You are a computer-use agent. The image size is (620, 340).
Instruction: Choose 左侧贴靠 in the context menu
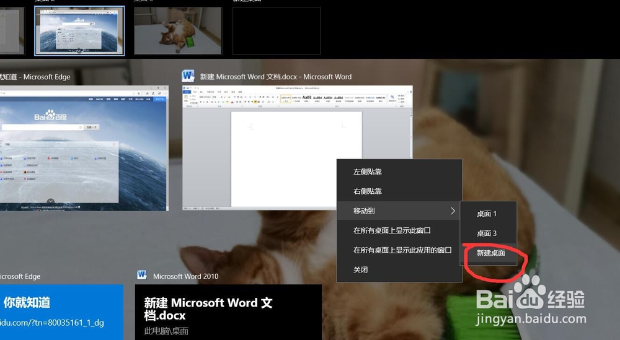pos(399,172)
